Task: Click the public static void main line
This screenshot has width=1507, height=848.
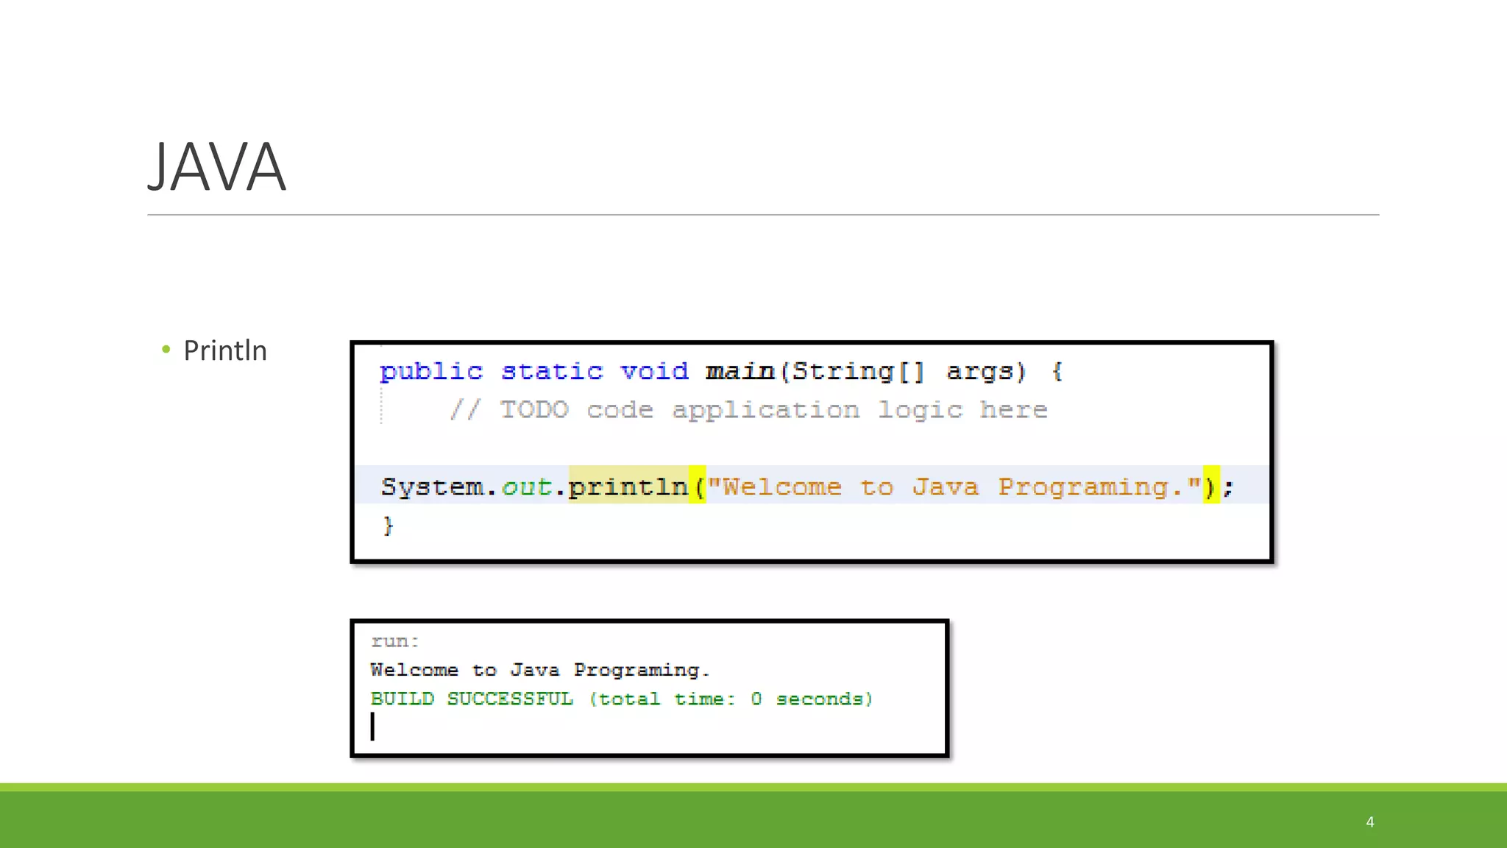Action: coord(721,371)
